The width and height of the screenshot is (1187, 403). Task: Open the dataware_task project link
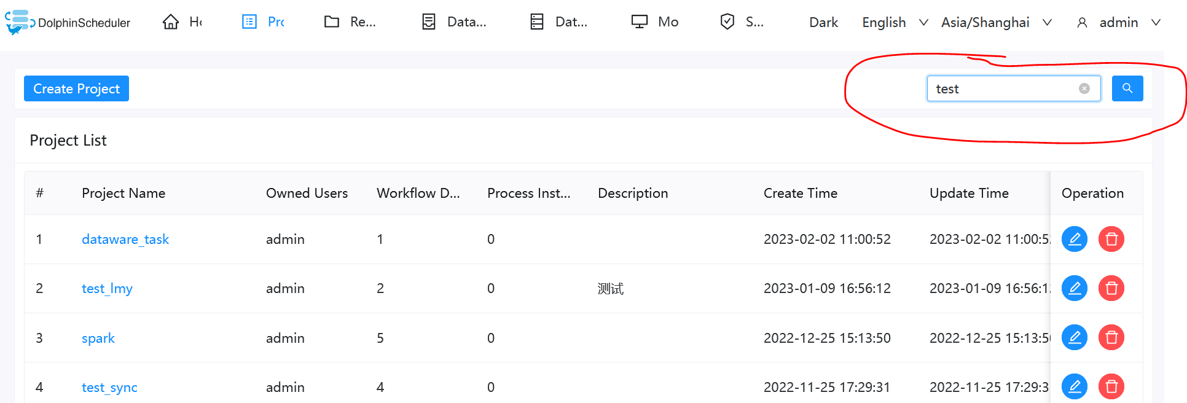125,239
